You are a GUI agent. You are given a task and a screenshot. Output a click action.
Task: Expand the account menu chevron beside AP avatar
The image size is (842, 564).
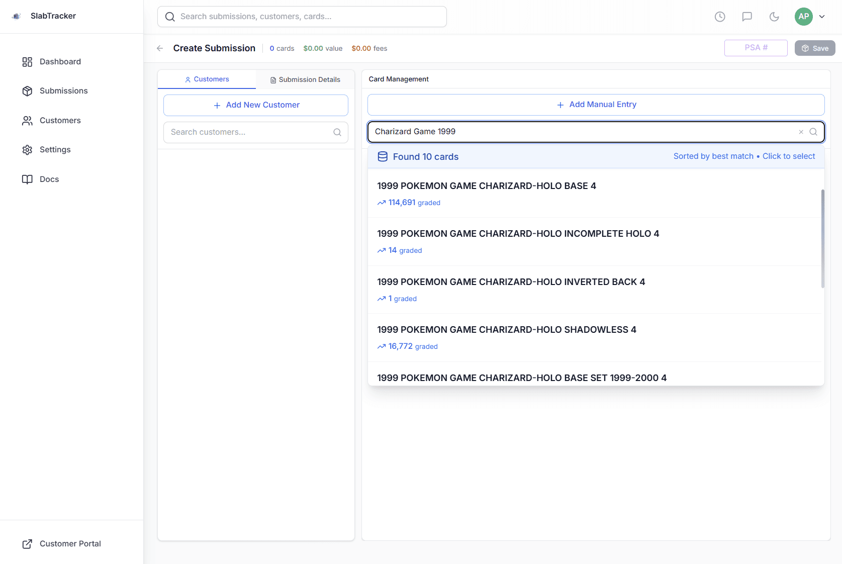pos(822,17)
